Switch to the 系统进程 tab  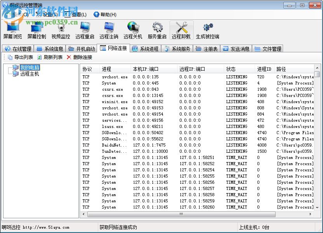point(145,48)
